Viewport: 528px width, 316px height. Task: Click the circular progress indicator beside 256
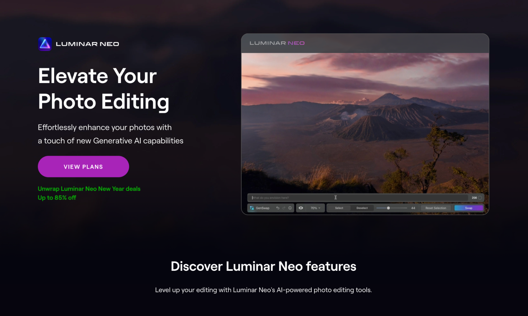pos(480,198)
